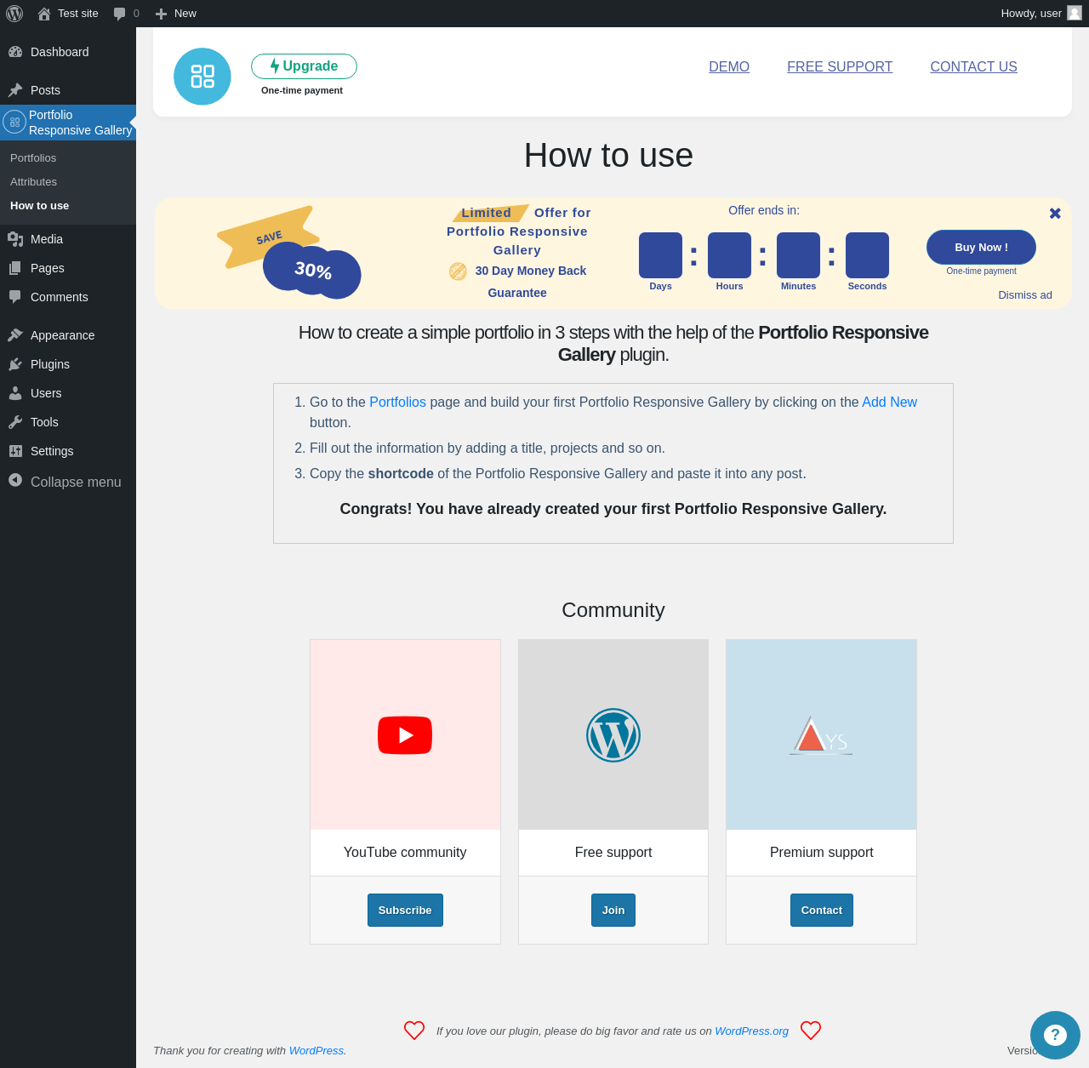Click the Plugins plug icon
1089x1068 pixels.
tap(15, 364)
